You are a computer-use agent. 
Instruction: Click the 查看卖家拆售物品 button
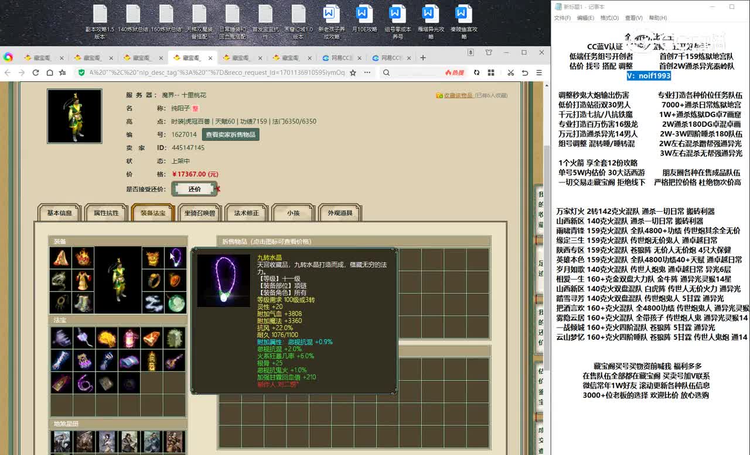point(231,135)
